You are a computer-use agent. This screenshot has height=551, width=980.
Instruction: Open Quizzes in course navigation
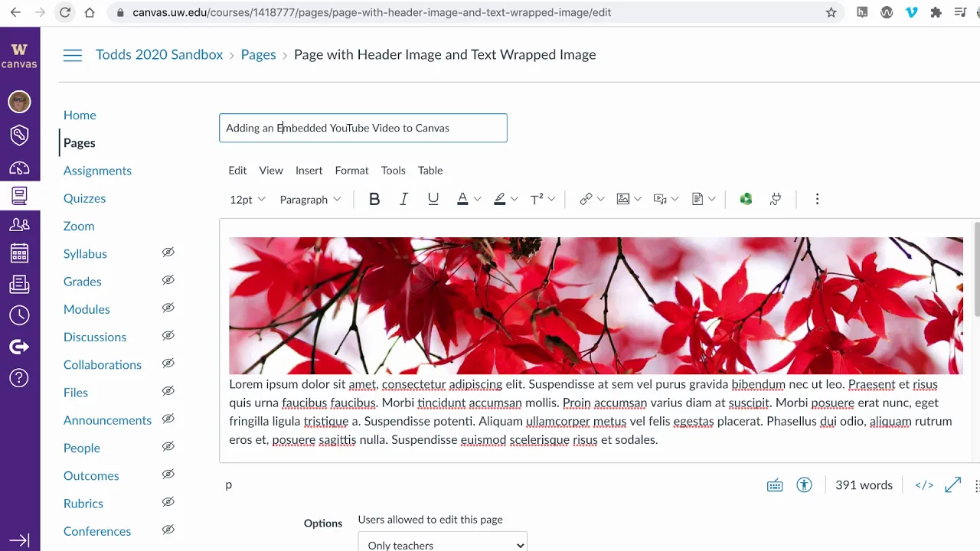click(84, 198)
